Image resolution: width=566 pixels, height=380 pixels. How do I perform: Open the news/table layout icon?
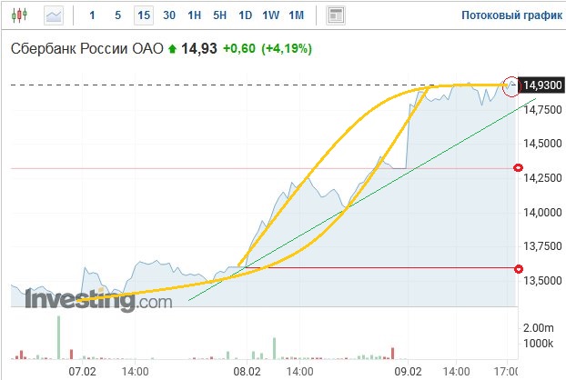[x=336, y=15]
